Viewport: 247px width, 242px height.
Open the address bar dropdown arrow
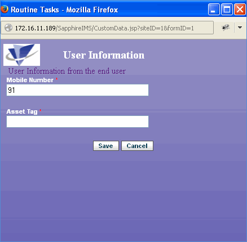240,28
